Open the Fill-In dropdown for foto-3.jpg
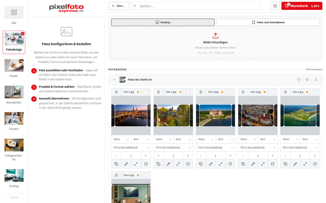This screenshot has width=326, height=203. [x=215, y=147]
